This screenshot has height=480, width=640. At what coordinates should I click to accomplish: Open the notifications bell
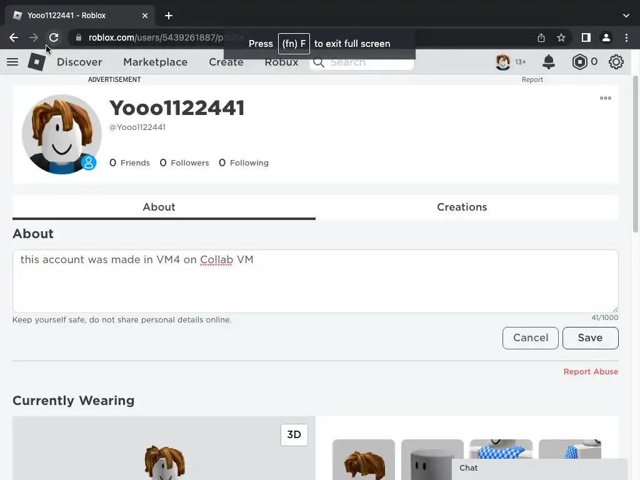click(x=549, y=62)
